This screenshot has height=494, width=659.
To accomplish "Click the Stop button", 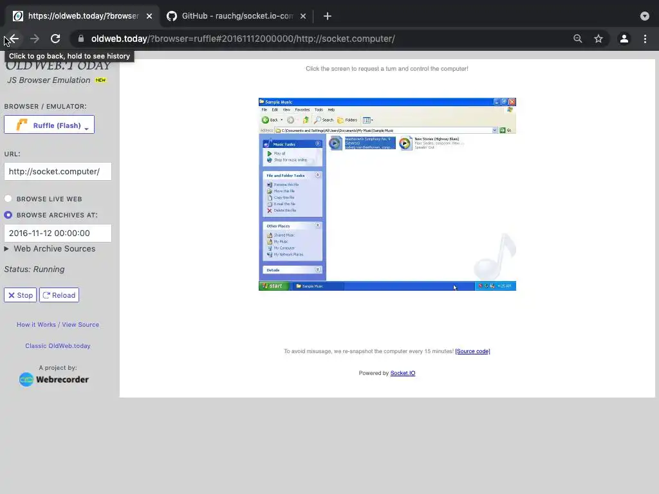I will coord(20,295).
